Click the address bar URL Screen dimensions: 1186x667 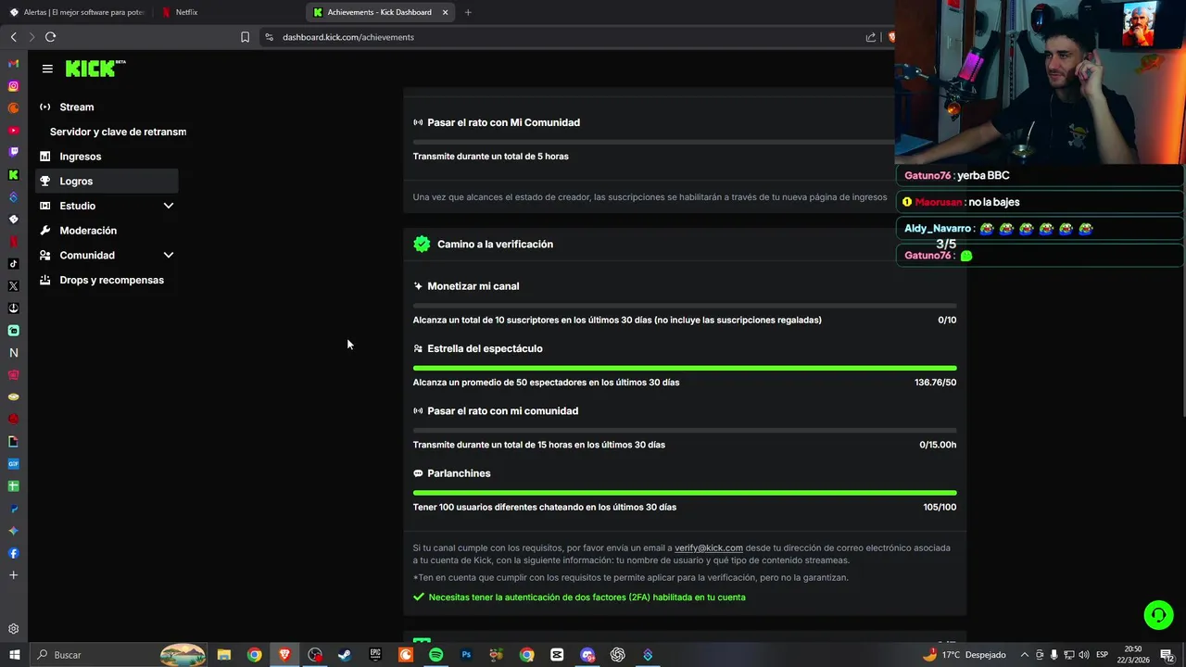(348, 37)
